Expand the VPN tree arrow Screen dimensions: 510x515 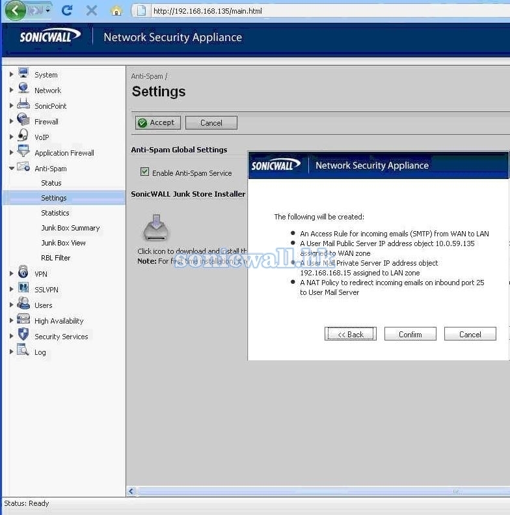[x=11, y=273]
